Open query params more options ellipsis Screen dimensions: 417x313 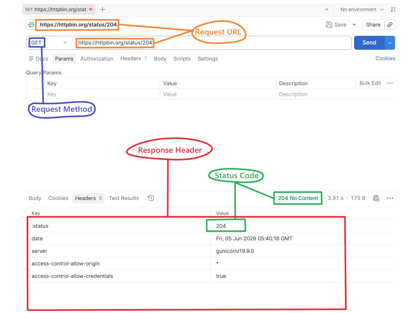click(x=390, y=83)
